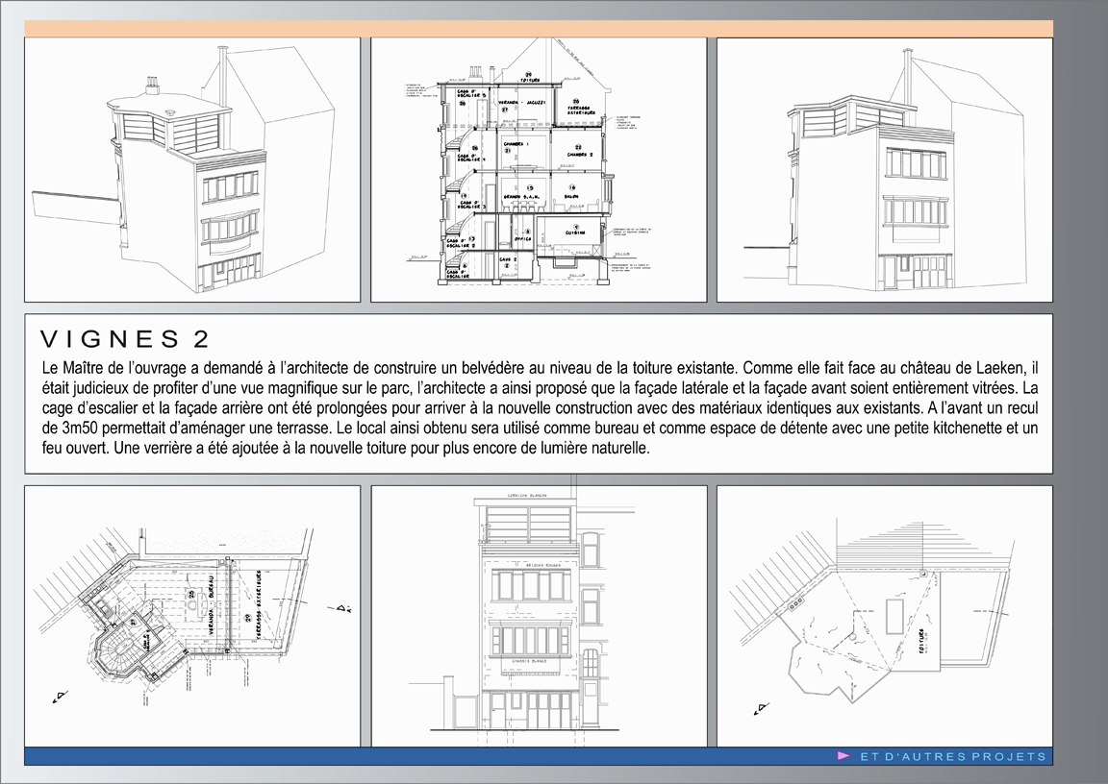Click 'TERRASSE EXTERIEURE' label in floor plan
Screen dimensions: 1108x784
click(x=259, y=605)
